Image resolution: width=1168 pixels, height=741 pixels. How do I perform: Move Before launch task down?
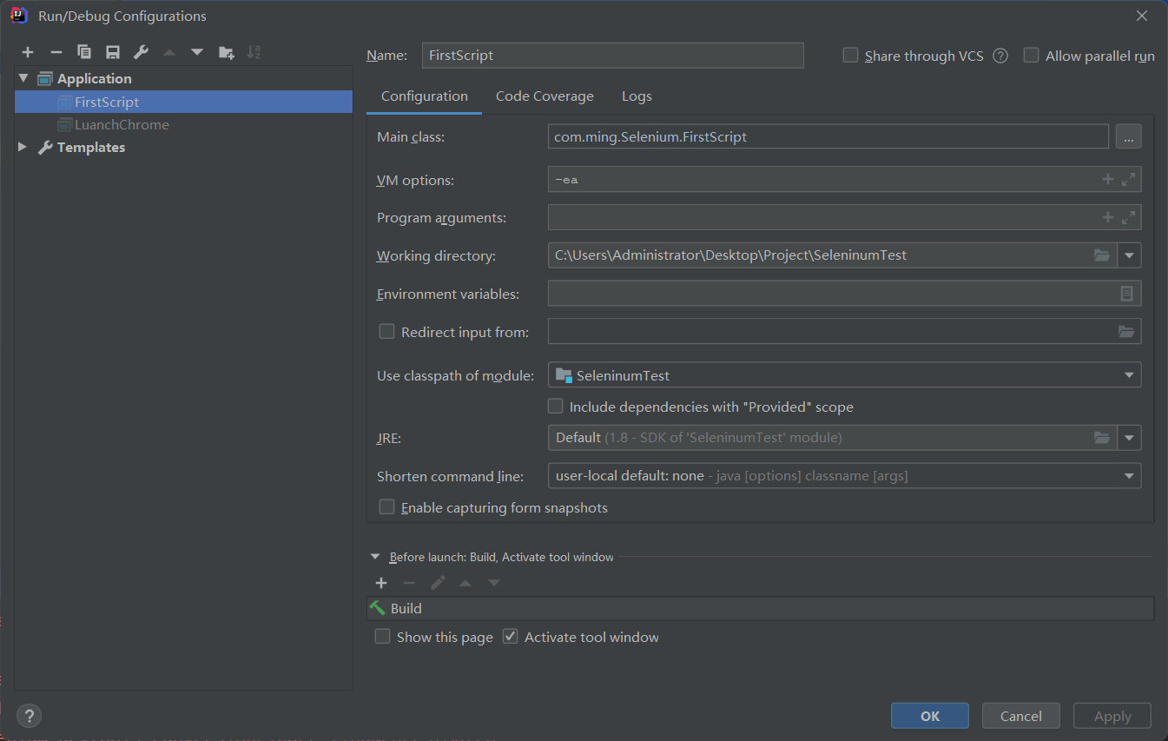click(494, 583)
